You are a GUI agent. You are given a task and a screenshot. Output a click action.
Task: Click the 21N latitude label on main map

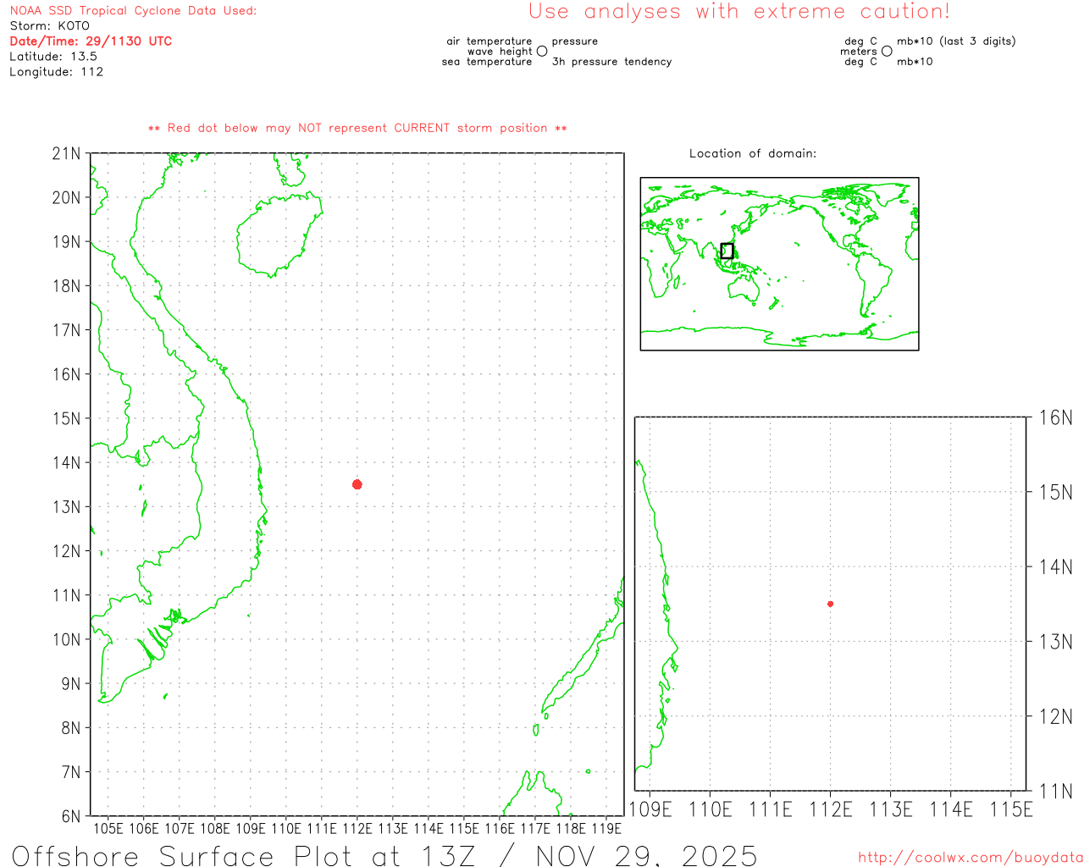[66, 154]
